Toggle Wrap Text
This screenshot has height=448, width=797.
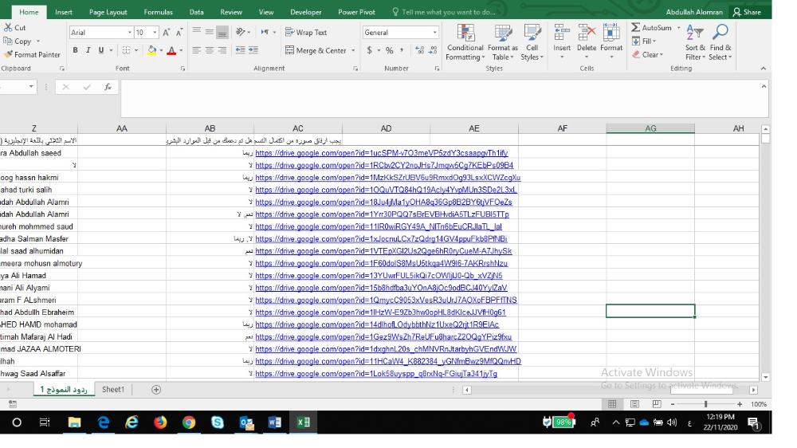pos(306,32)
